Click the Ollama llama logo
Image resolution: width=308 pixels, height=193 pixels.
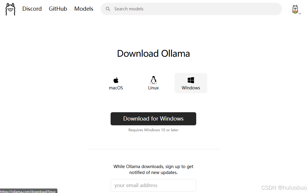coord(10,9)
